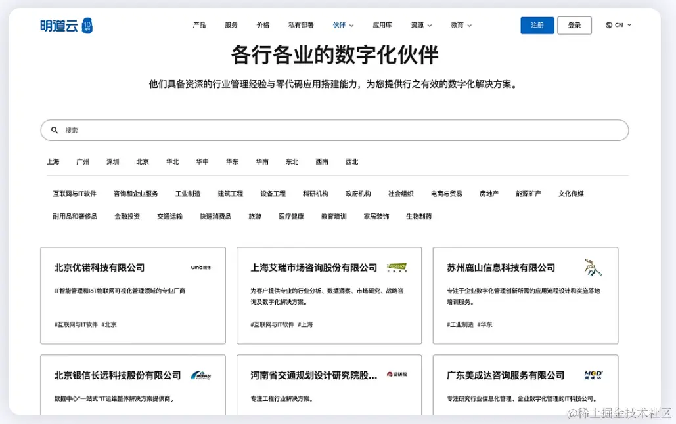Click the 登录 button
The width and height of the screenshot is (676, 424).
click(x=574, y=26)
